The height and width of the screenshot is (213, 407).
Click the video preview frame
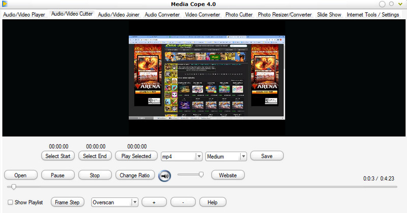click(x=207, y=78)
